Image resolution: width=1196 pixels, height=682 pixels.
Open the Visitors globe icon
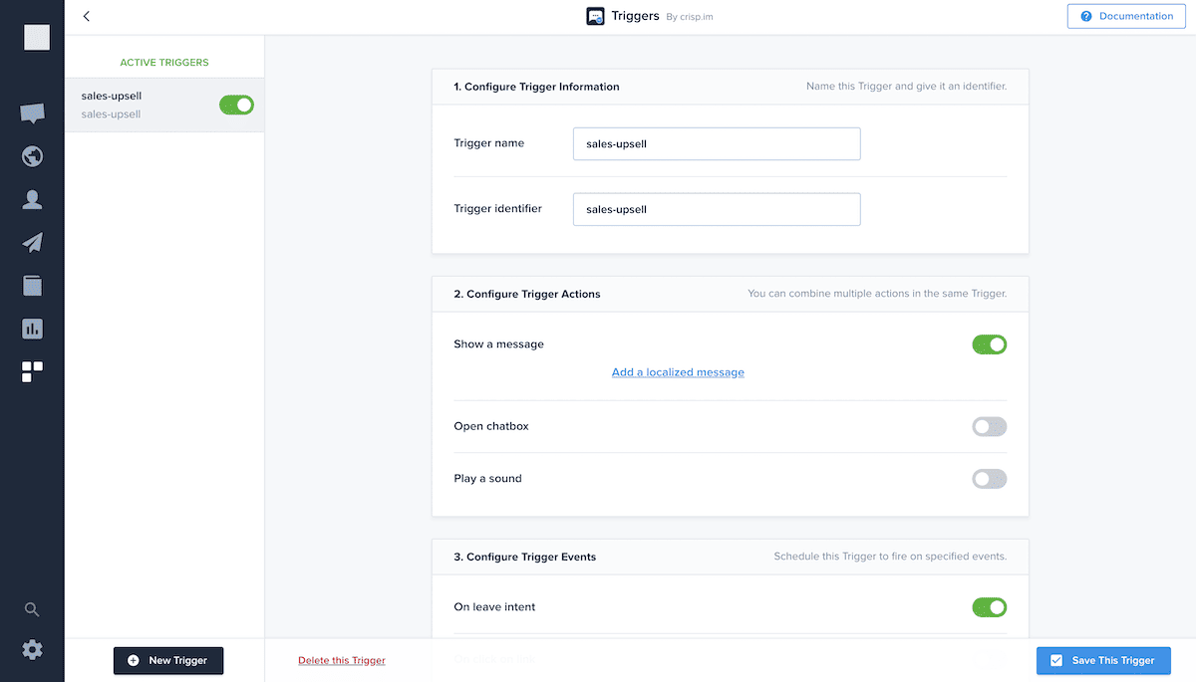[x=32, y=156]
